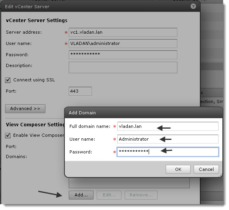Screen dimensions: 229x210
Task: Click the Administrator user name field
Action: point(168,139)
